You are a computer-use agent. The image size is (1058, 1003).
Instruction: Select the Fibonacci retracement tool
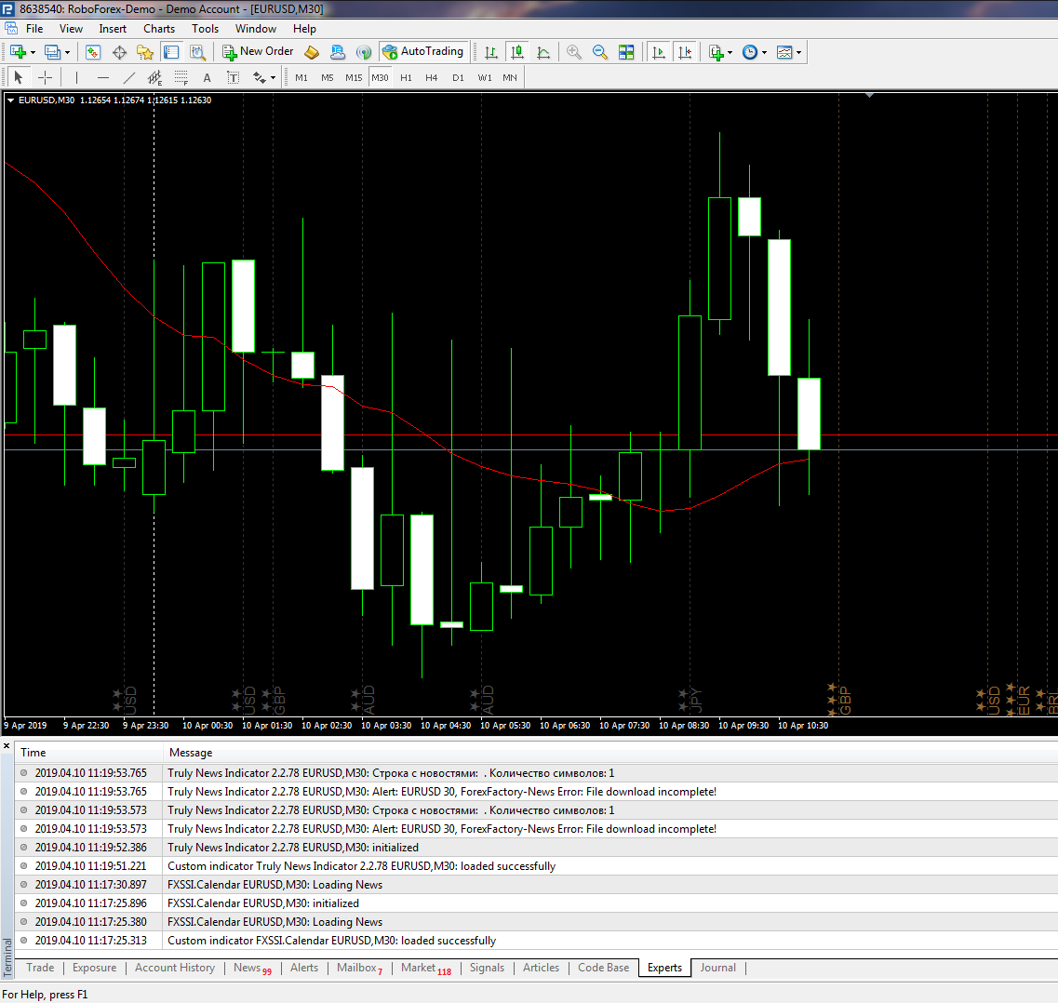tap(181, 77)
